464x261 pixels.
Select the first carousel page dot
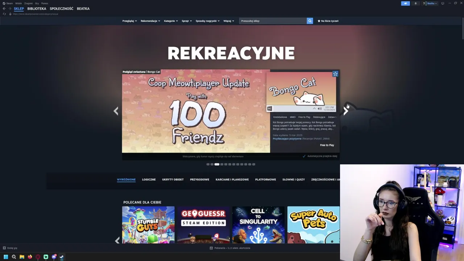pyautogui.click(x=208, y=164)
